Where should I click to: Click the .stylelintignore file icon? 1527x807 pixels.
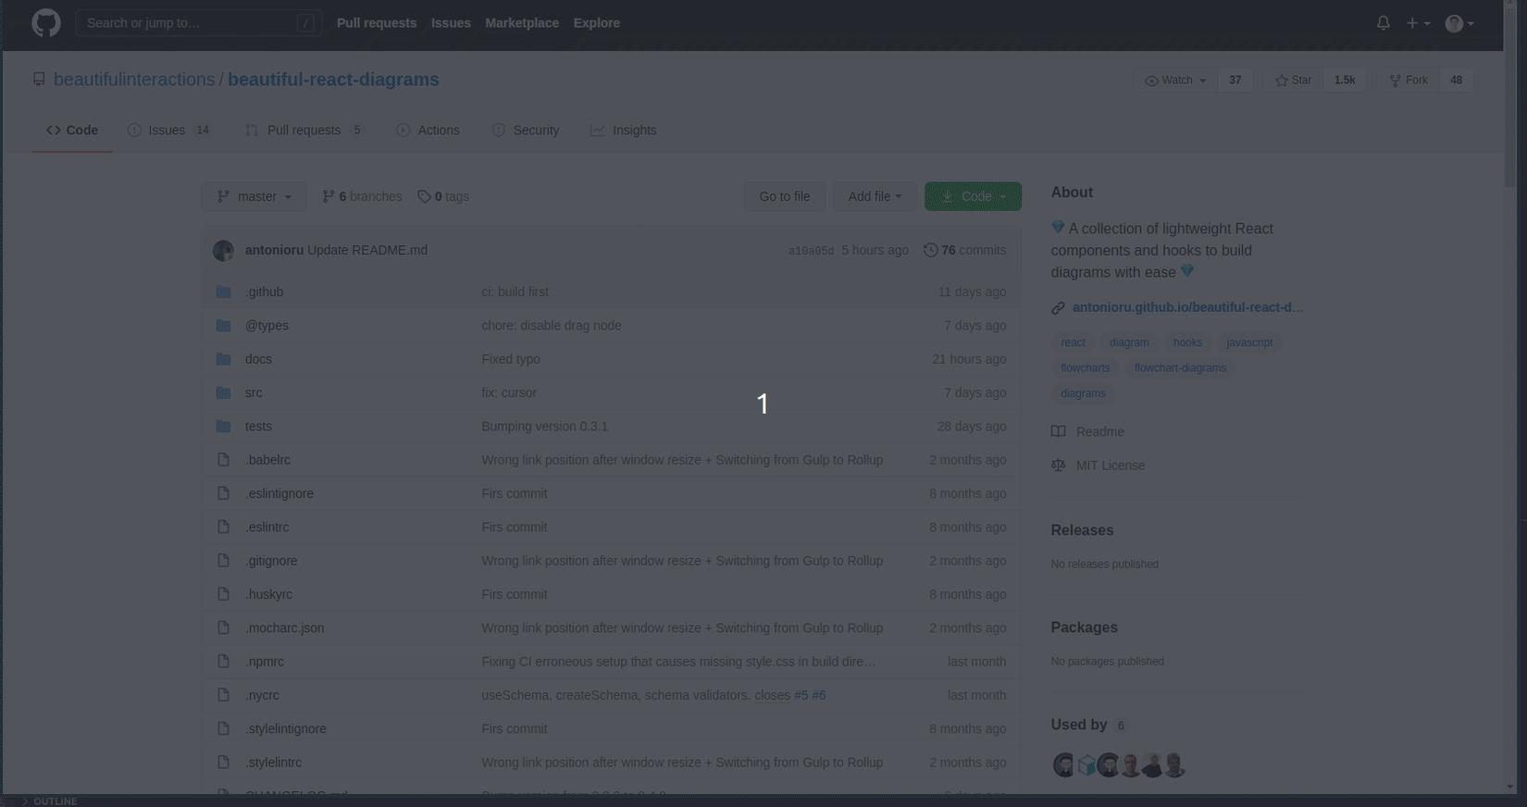tap(223, 729)
